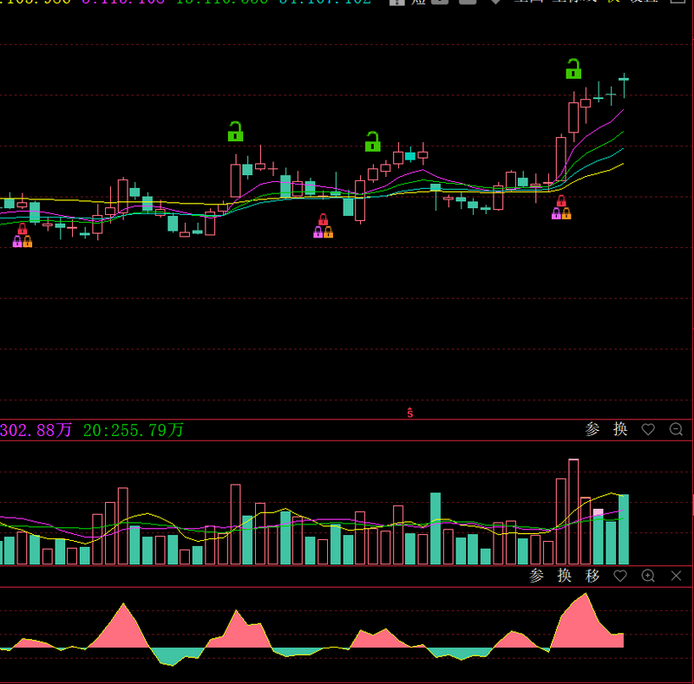Screen dimensions: 694x684
Task: Click the green unlock icon above the latest rally
Action: [x=573, y=69]
